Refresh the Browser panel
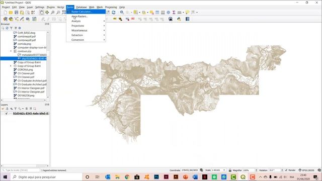322x181 pixels. [x=7, y=28]
